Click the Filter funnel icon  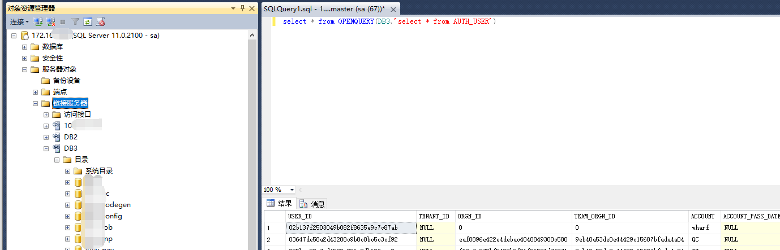click(x=75, y=21)
